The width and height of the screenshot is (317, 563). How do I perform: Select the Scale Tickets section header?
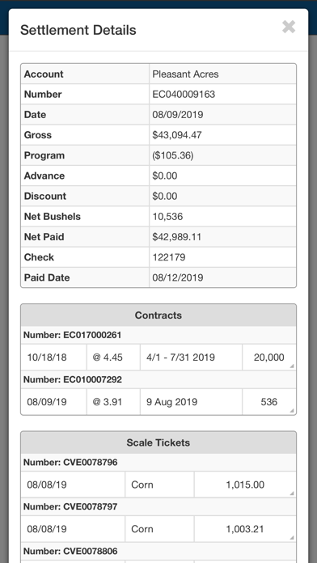click(158, 442)
